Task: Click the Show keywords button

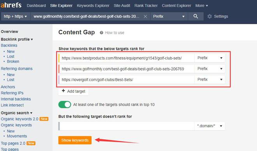Action: (x=75, y=140)
